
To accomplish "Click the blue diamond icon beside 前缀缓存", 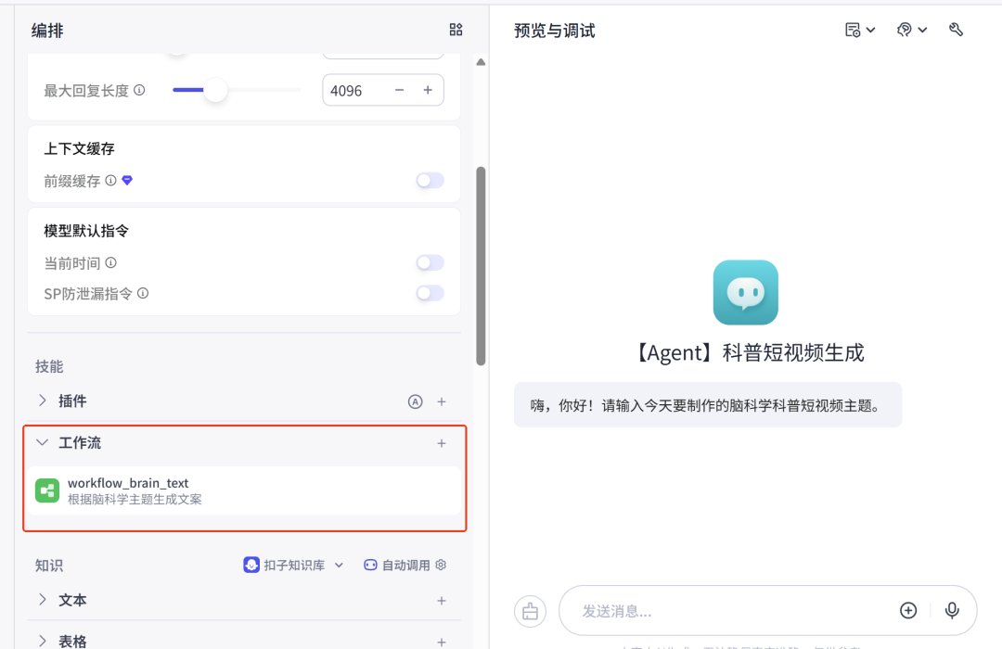I will pyautogui.click(x=127, y=180).
